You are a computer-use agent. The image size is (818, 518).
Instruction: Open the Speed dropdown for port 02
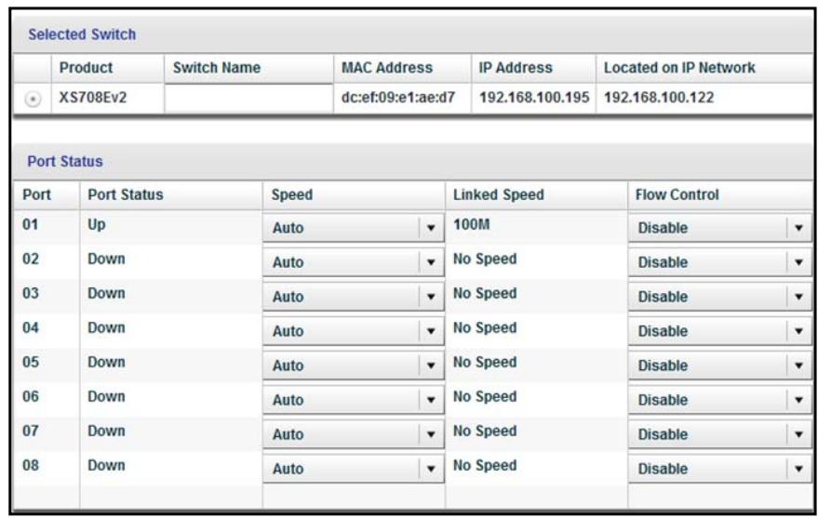click(x=354, y=262)
